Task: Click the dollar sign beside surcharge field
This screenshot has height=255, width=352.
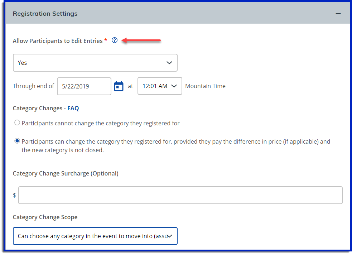Action: (14, 195)
